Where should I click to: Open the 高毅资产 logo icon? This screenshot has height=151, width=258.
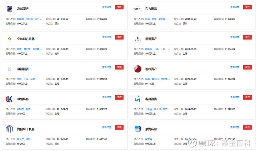coord(9,9)
